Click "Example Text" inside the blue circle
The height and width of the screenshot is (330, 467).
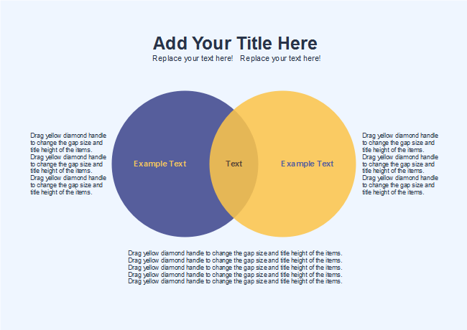coord(159,164)
